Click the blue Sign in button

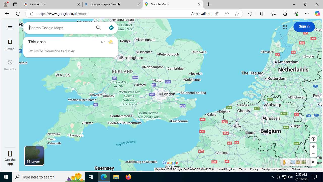click(304, 27)
